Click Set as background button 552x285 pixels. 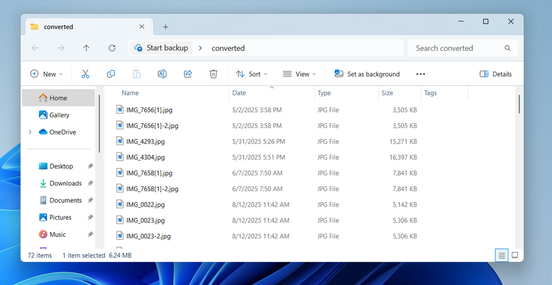click(367, 74)
